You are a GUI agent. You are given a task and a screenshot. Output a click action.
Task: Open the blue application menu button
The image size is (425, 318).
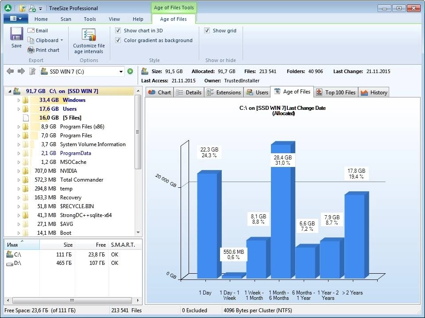[x=16, y=19]
